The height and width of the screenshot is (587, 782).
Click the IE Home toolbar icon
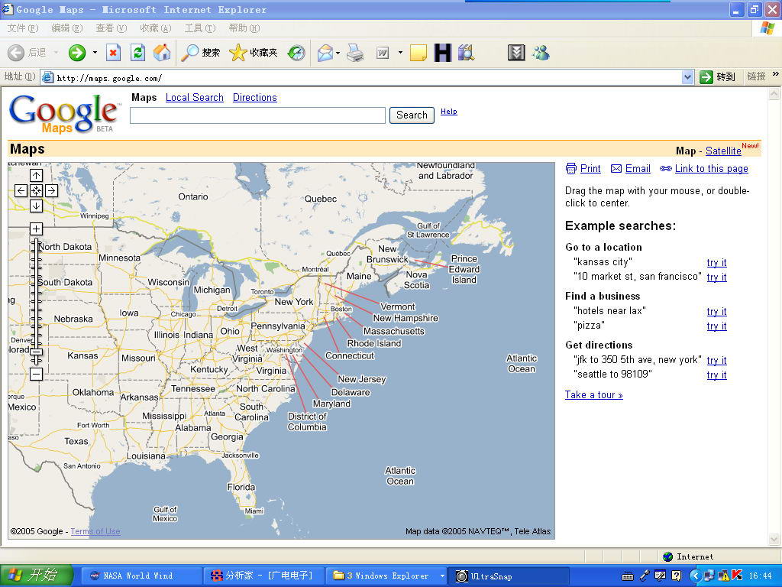coord(162,53)
